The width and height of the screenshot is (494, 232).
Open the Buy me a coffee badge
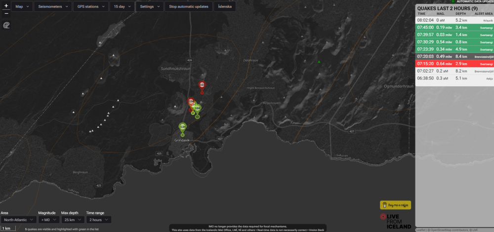click(x=395, y=205)
